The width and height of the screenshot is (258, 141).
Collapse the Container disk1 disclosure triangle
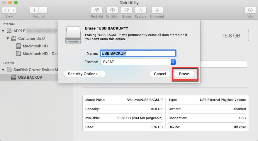(8, 38)
